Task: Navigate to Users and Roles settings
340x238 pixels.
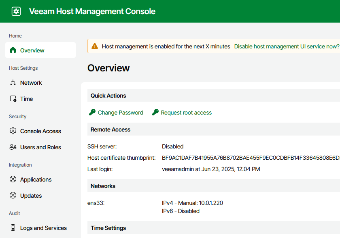Action: pyautogui.click(x=41, y=147)
